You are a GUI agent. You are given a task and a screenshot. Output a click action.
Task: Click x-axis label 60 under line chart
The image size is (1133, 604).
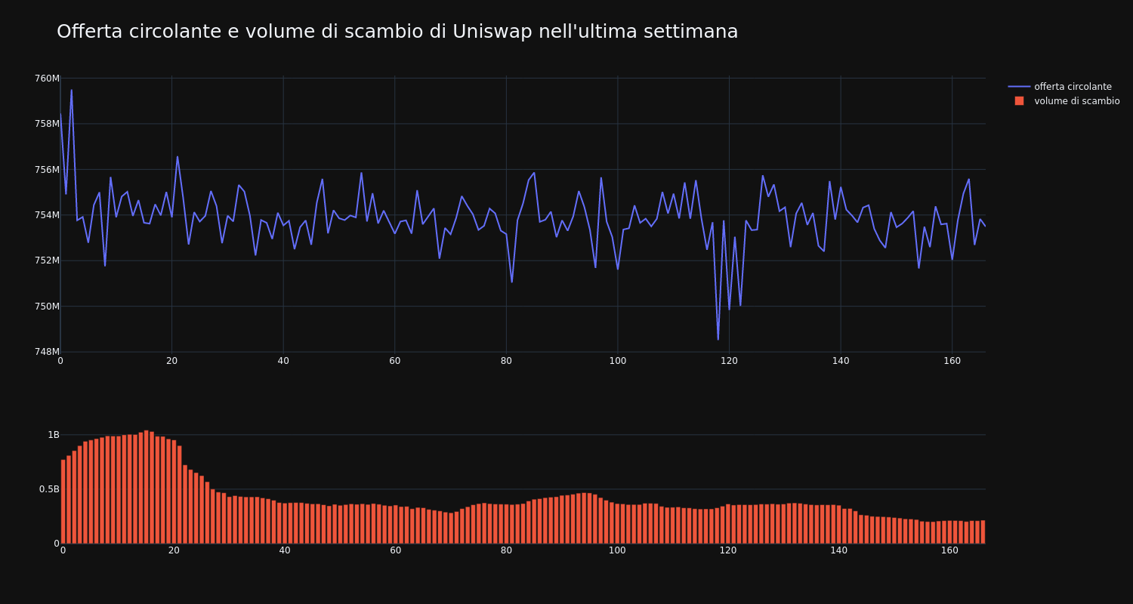coord(394,361)
